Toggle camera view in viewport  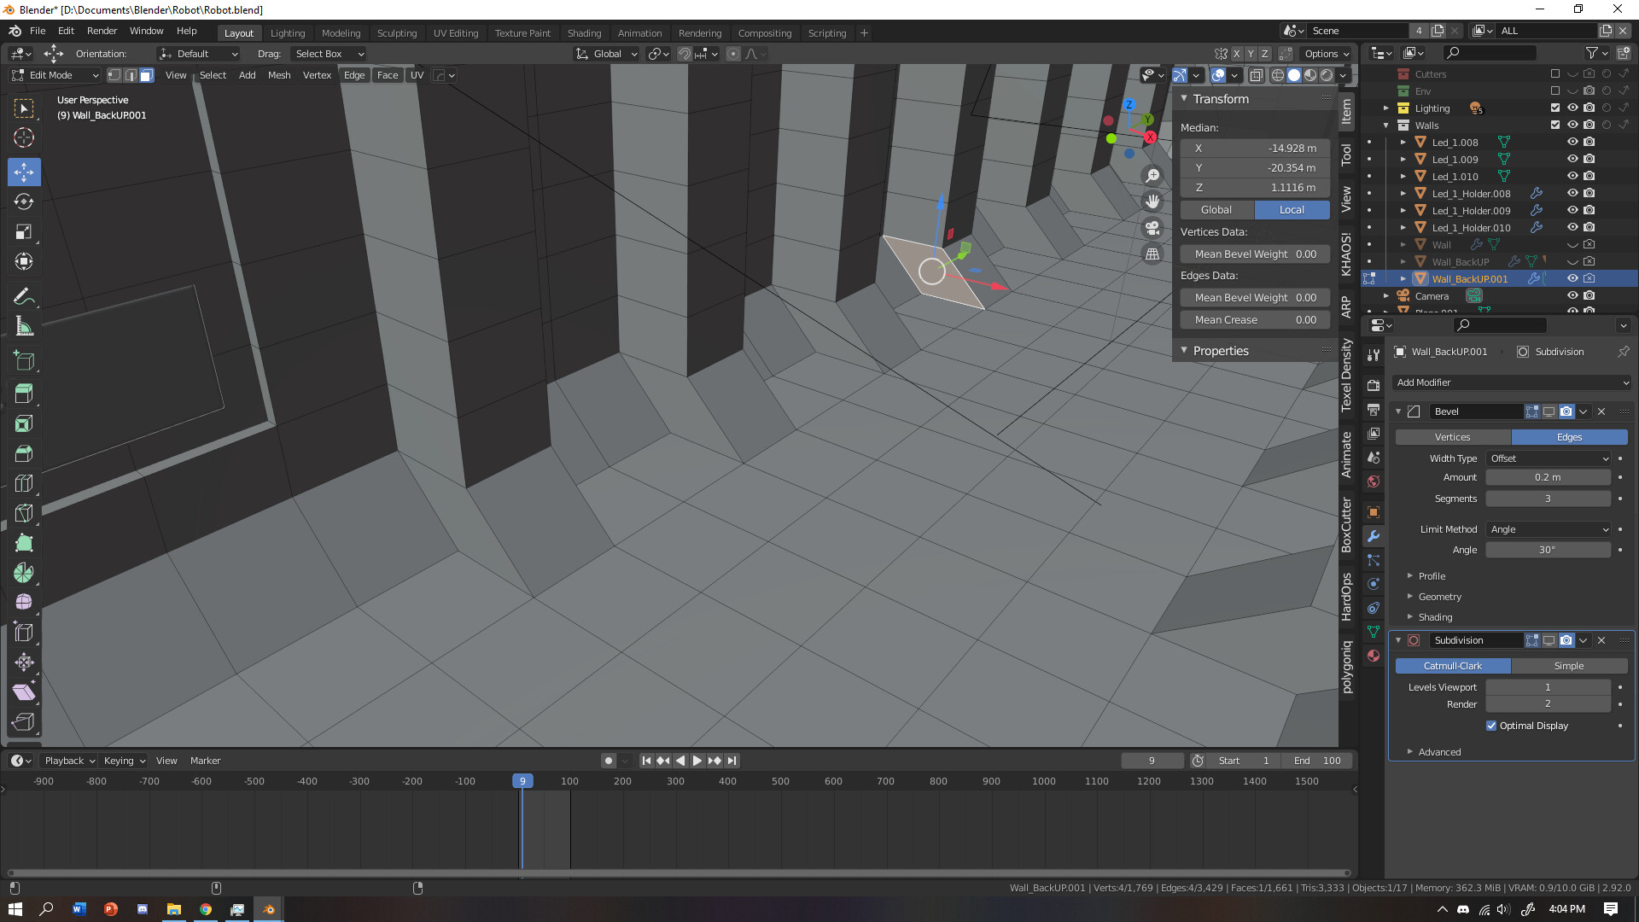point(1152,228)
